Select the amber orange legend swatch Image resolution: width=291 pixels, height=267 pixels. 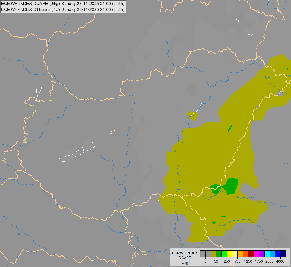point(240,254)
